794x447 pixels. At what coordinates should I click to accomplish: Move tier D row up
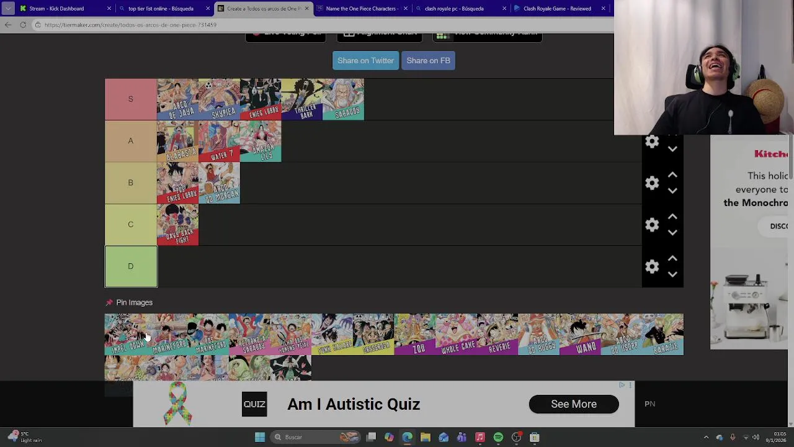(x=672, y=259)
